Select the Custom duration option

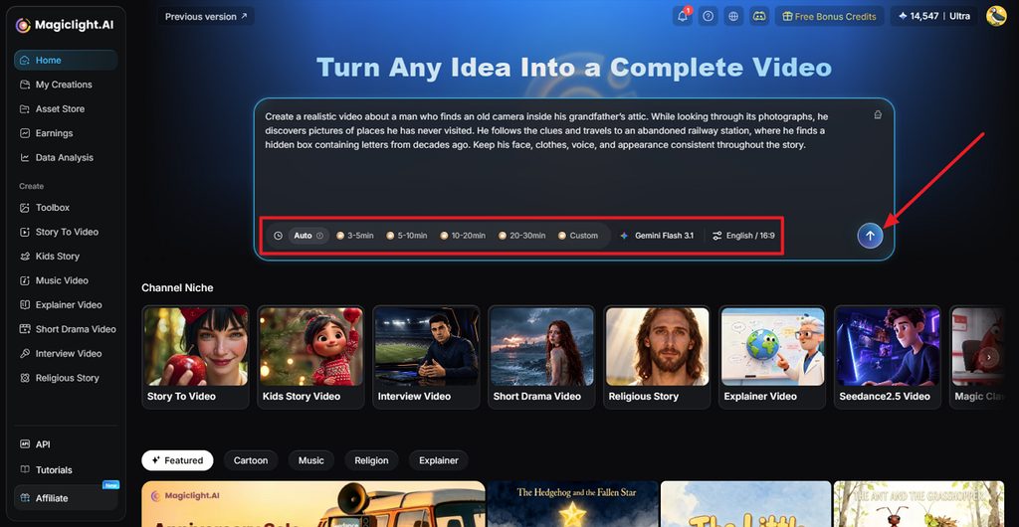coord(578,236)
